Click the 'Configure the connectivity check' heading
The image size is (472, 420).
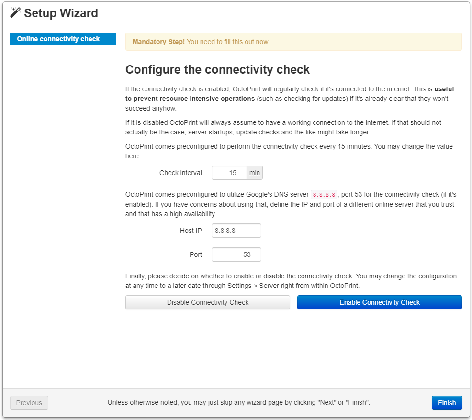(x=217, y=69)
